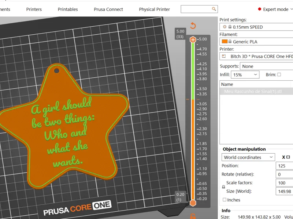
Task: Click the gear icon in Print settings
Action: coord(225,27)
